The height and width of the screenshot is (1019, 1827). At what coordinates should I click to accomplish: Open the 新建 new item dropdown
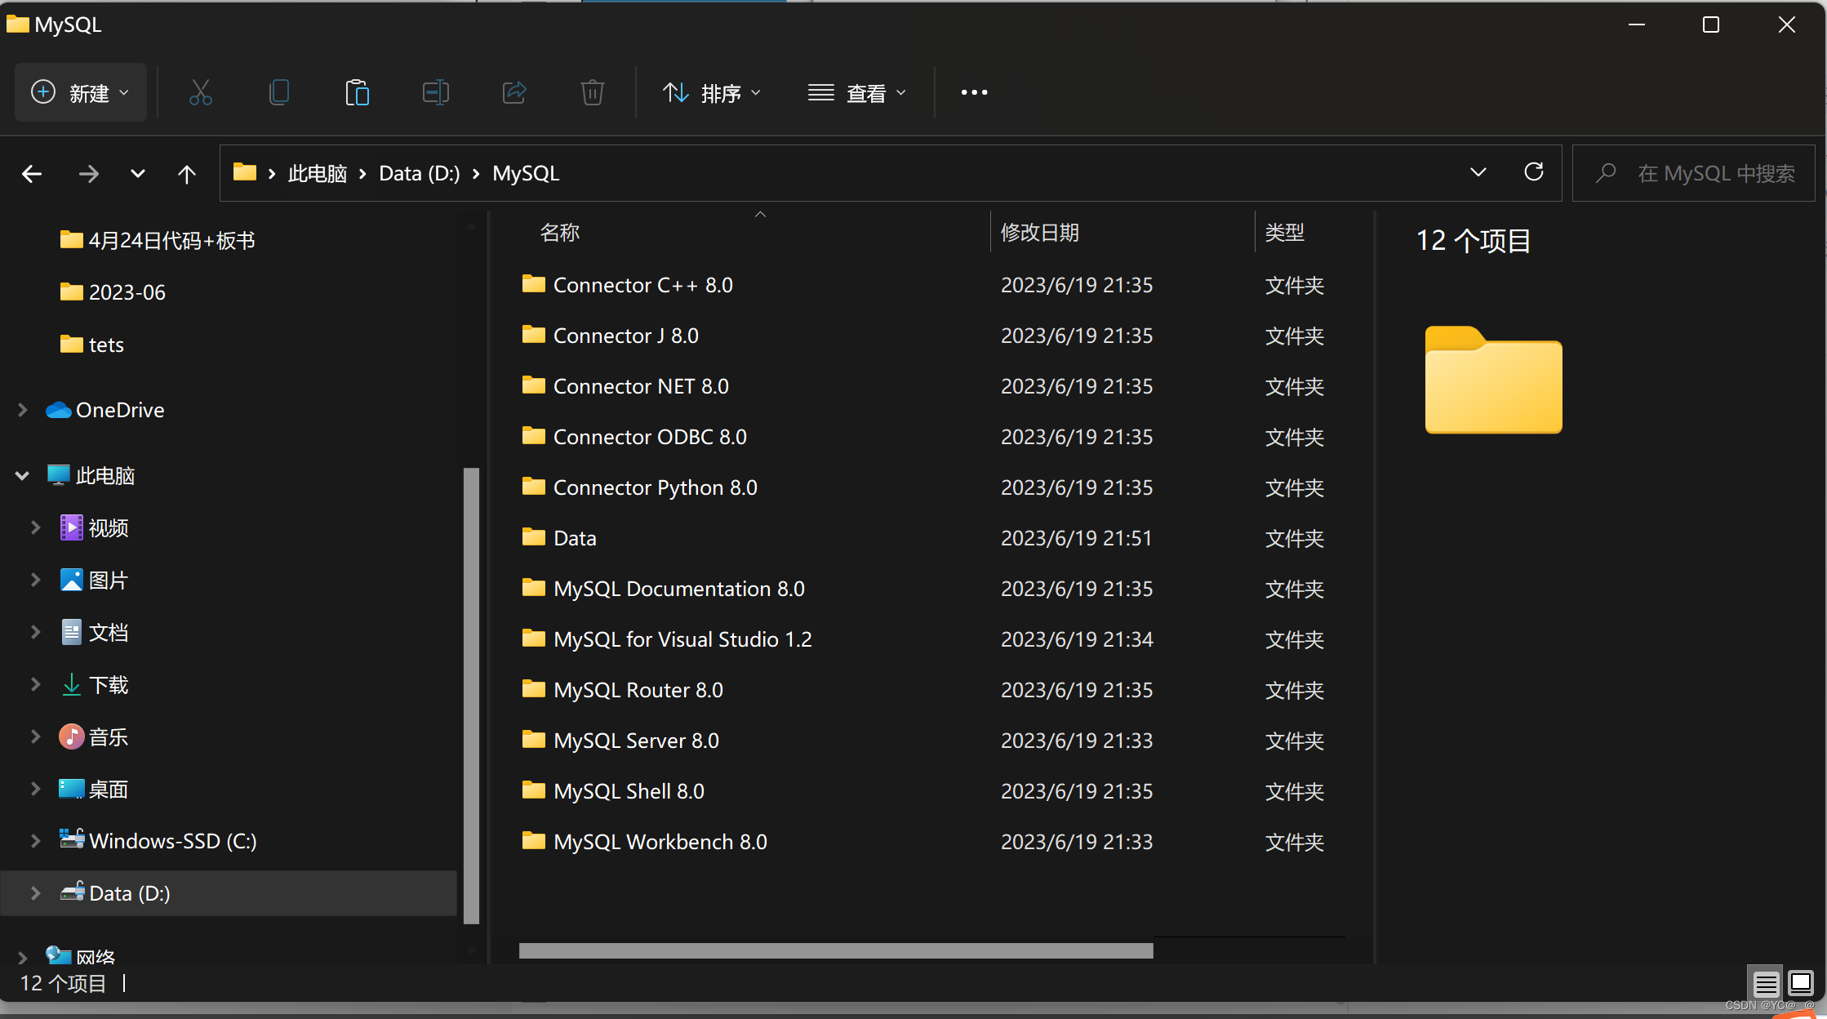click(81, 92)
